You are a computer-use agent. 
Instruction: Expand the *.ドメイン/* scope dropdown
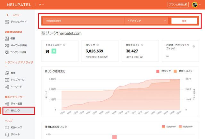coord(146,21)
